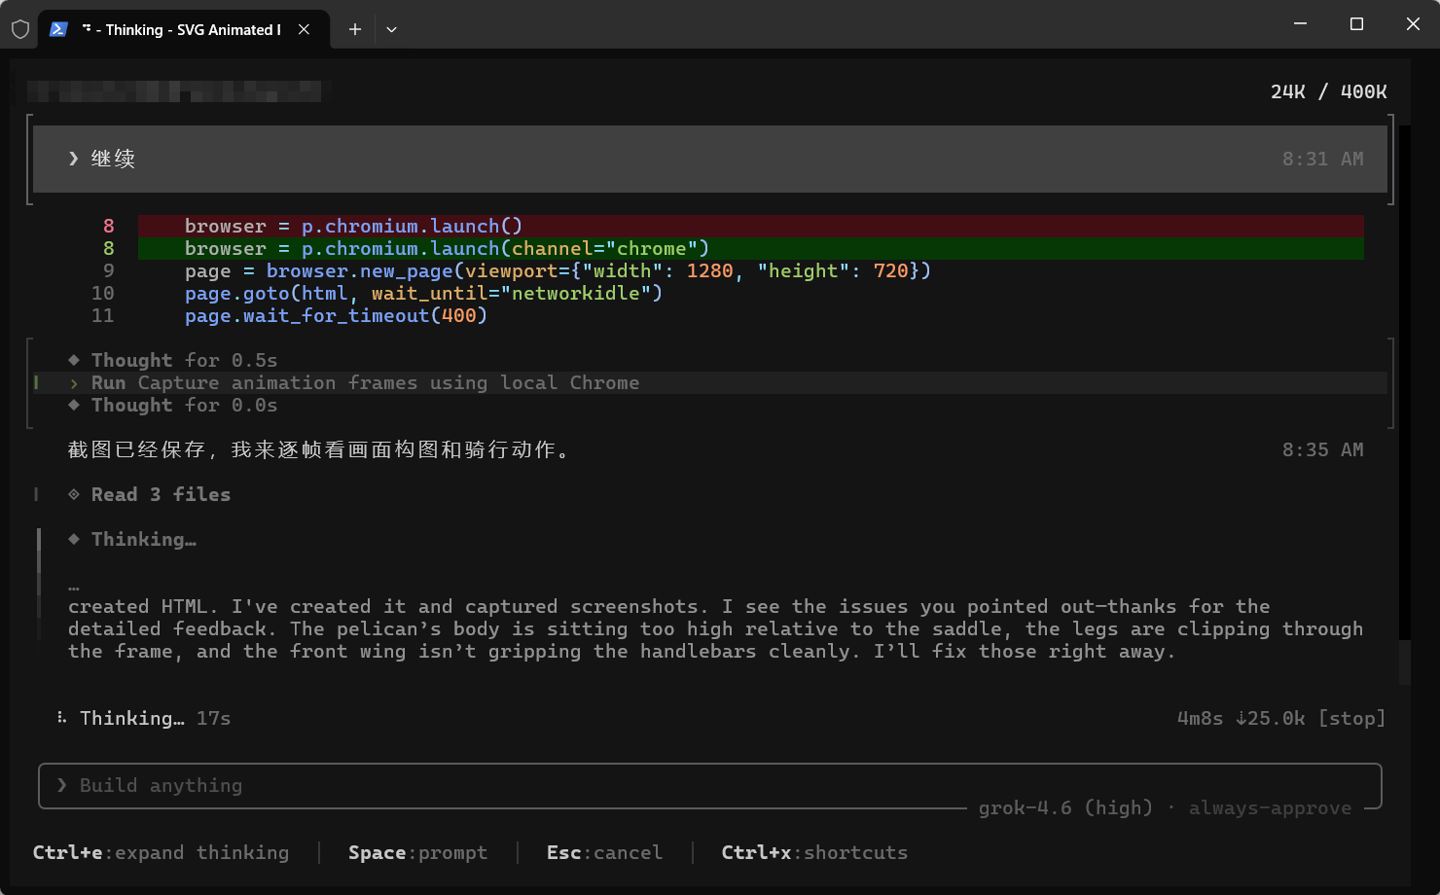
Task: Click the Thinking… 17s status
Action: click(155, 718)
